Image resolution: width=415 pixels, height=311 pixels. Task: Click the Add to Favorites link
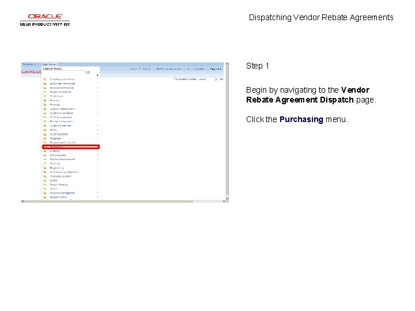coord(195,69)
